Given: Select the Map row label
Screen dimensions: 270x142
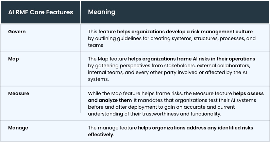Looking at the screenshot, I should (x=13, y=59).
